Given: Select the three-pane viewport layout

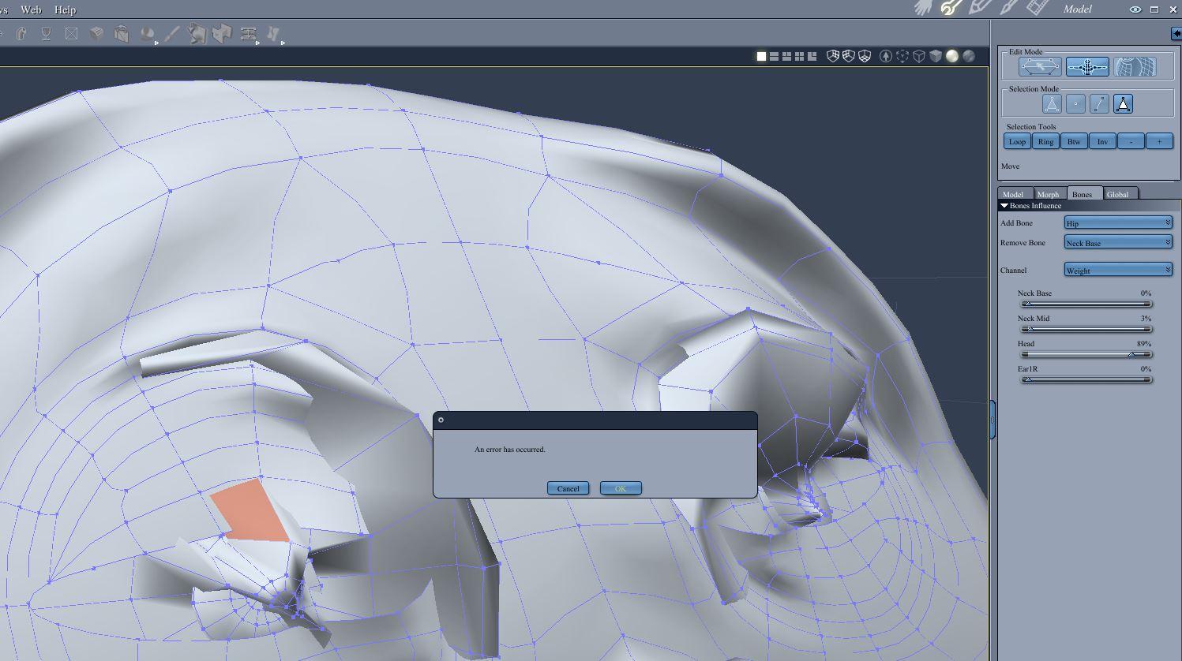Looking at the screenshot, I should [786, 56].
